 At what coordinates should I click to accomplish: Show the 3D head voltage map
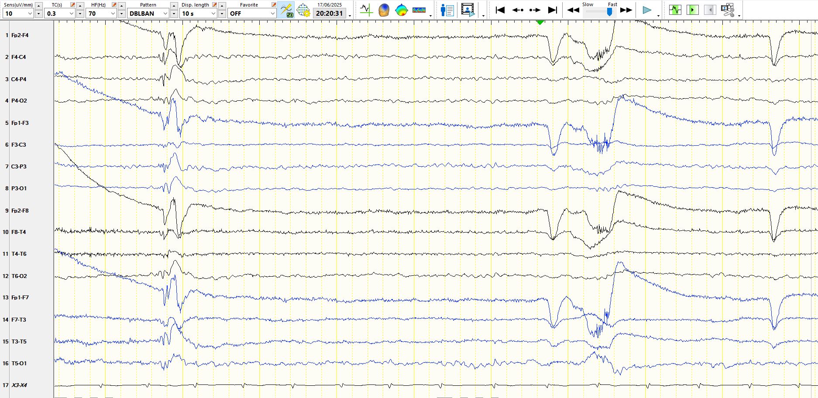pos(384,10)
